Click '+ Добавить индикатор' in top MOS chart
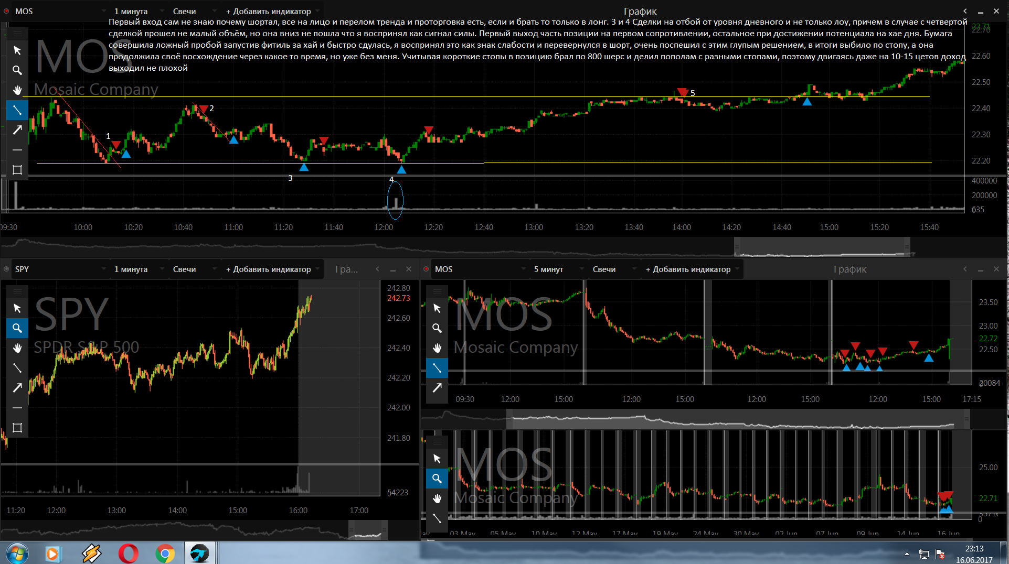This screenshot has width=1009, height=564. point(268,11)
